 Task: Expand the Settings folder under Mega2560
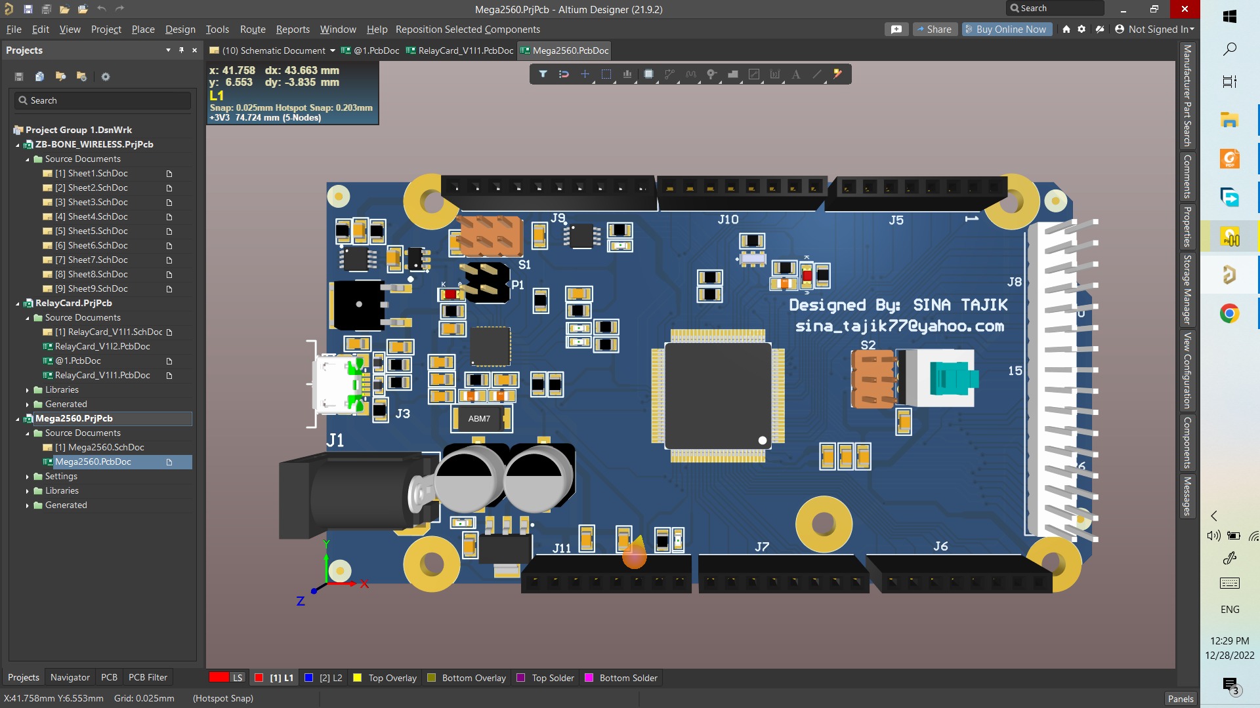[28, 477]
